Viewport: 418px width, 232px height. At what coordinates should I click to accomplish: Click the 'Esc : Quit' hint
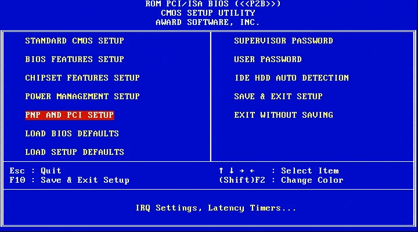35,171
